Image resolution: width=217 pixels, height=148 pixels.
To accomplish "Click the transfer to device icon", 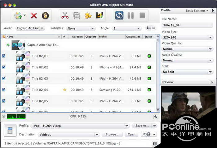I will coord(146,134).
